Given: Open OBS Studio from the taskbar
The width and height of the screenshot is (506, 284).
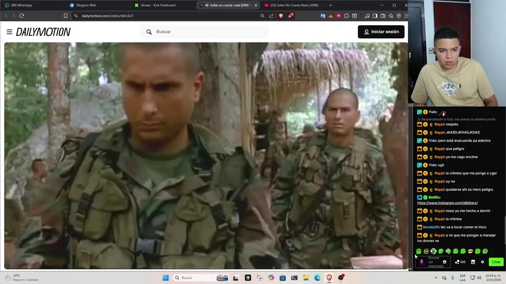Looking at the screenshot, I should 341,278.
